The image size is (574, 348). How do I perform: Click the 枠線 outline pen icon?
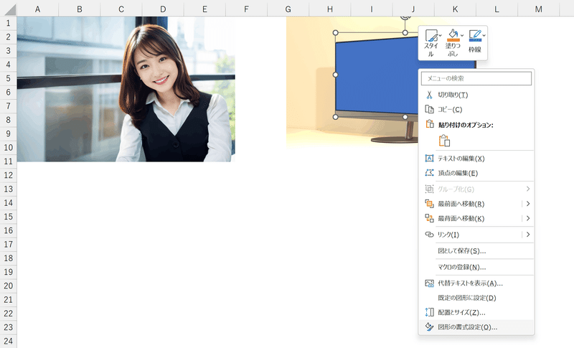coord(475,35)
